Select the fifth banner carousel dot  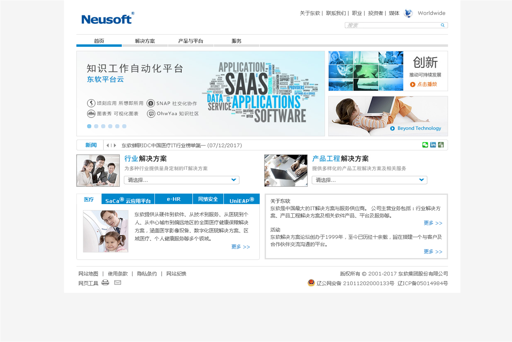pyautogui.click(x=117, y=126)
